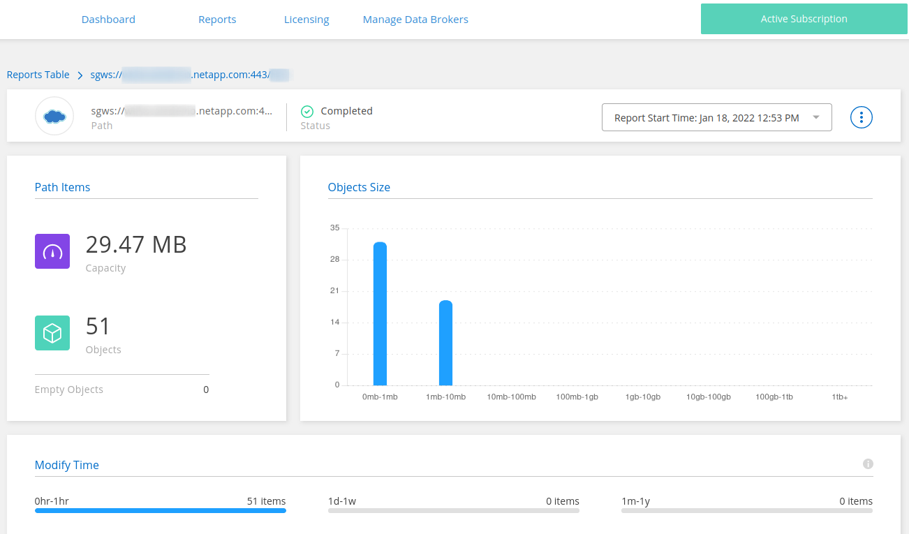Click the 29.47 MB capacity value
The image size is (909, 534).
(136, 244)
